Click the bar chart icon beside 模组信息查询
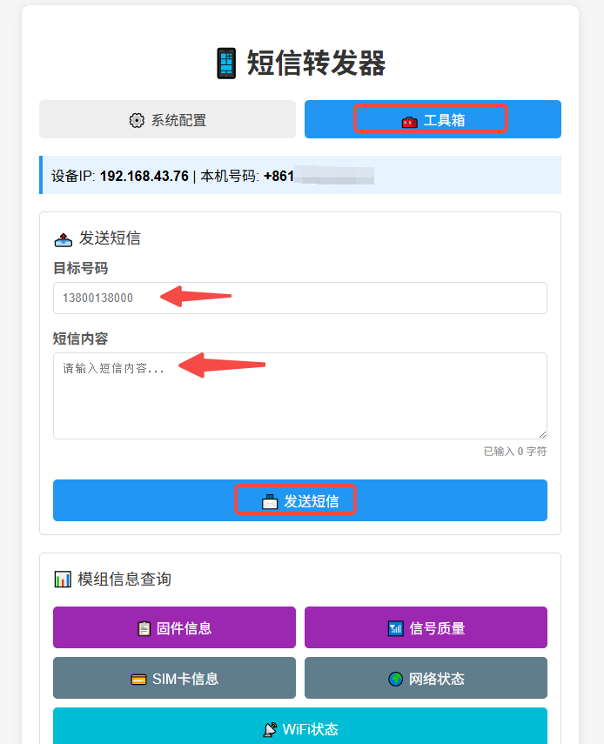 coord(63,579)
